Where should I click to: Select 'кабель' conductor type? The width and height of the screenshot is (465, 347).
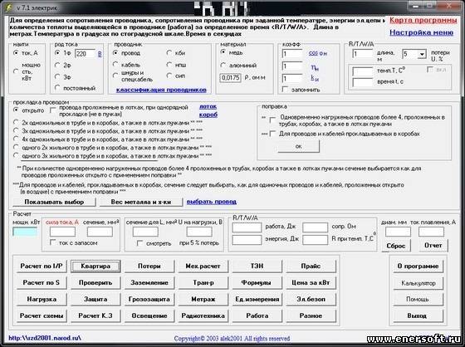click(x=115, y=65)
